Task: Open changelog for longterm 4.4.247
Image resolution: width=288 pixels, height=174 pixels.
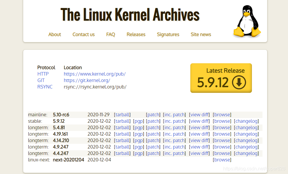Action: point(246,153)
